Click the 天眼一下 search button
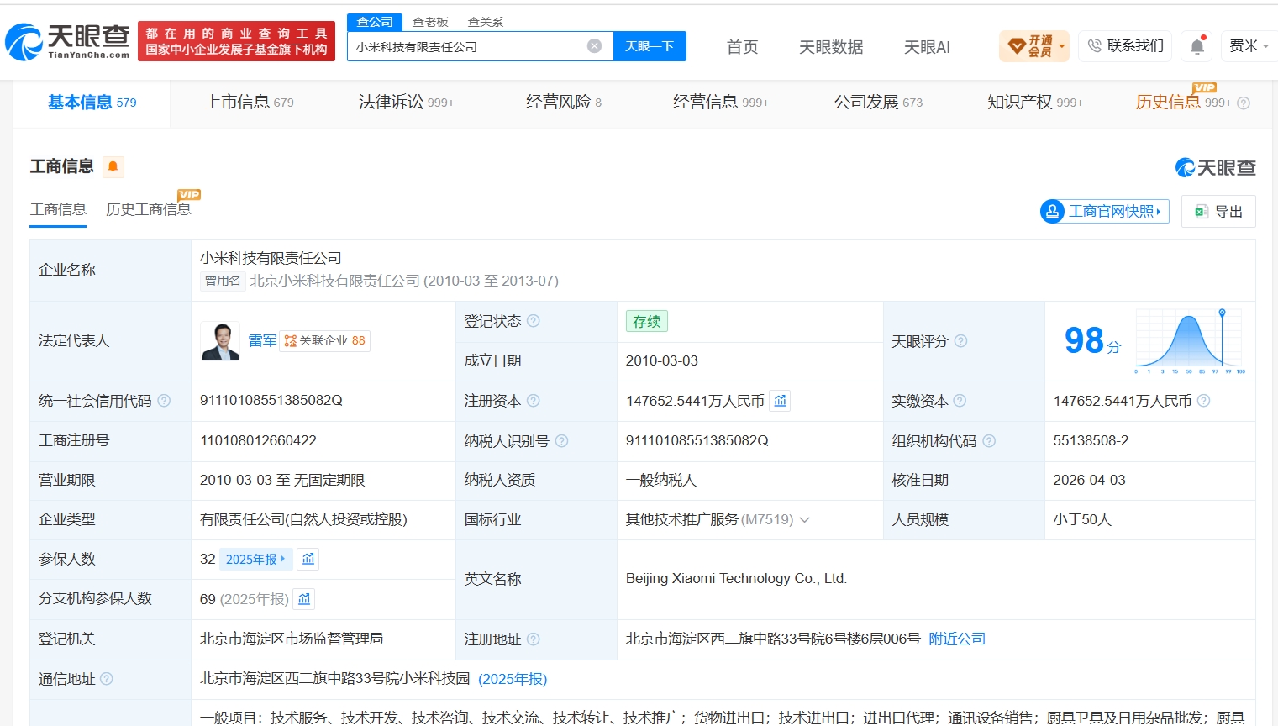Viewport: 1278px width, 726px height. pos(650,46)
